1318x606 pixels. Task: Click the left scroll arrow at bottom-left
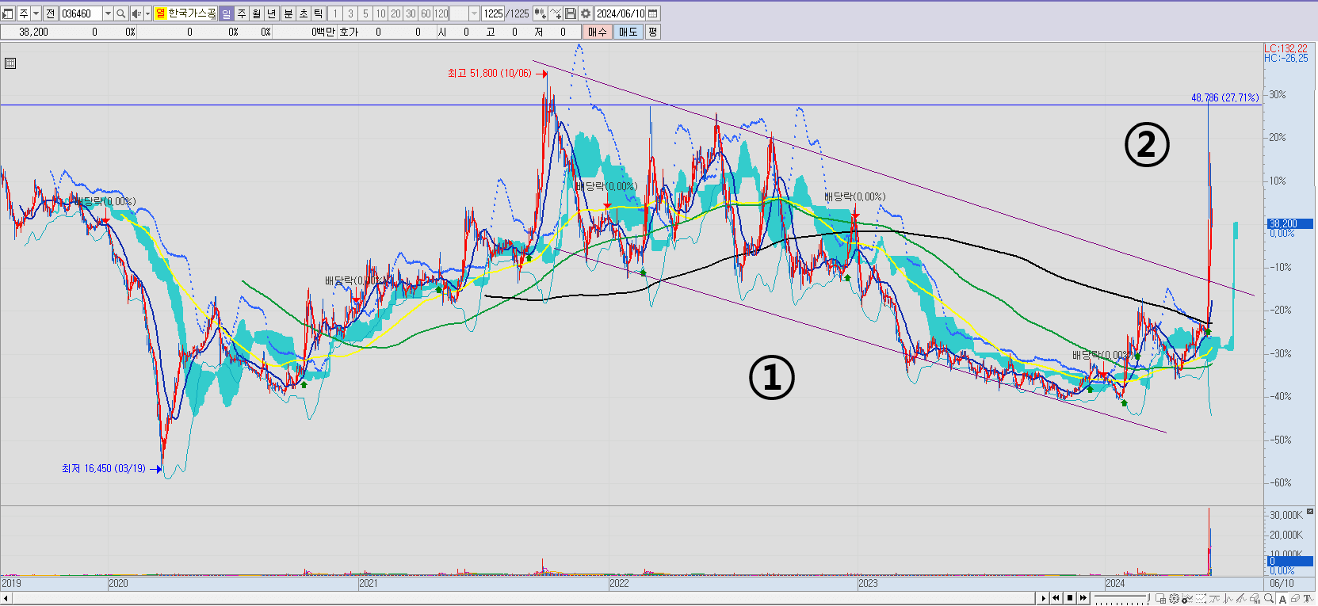pyautogui.click(x=6, y=598)
